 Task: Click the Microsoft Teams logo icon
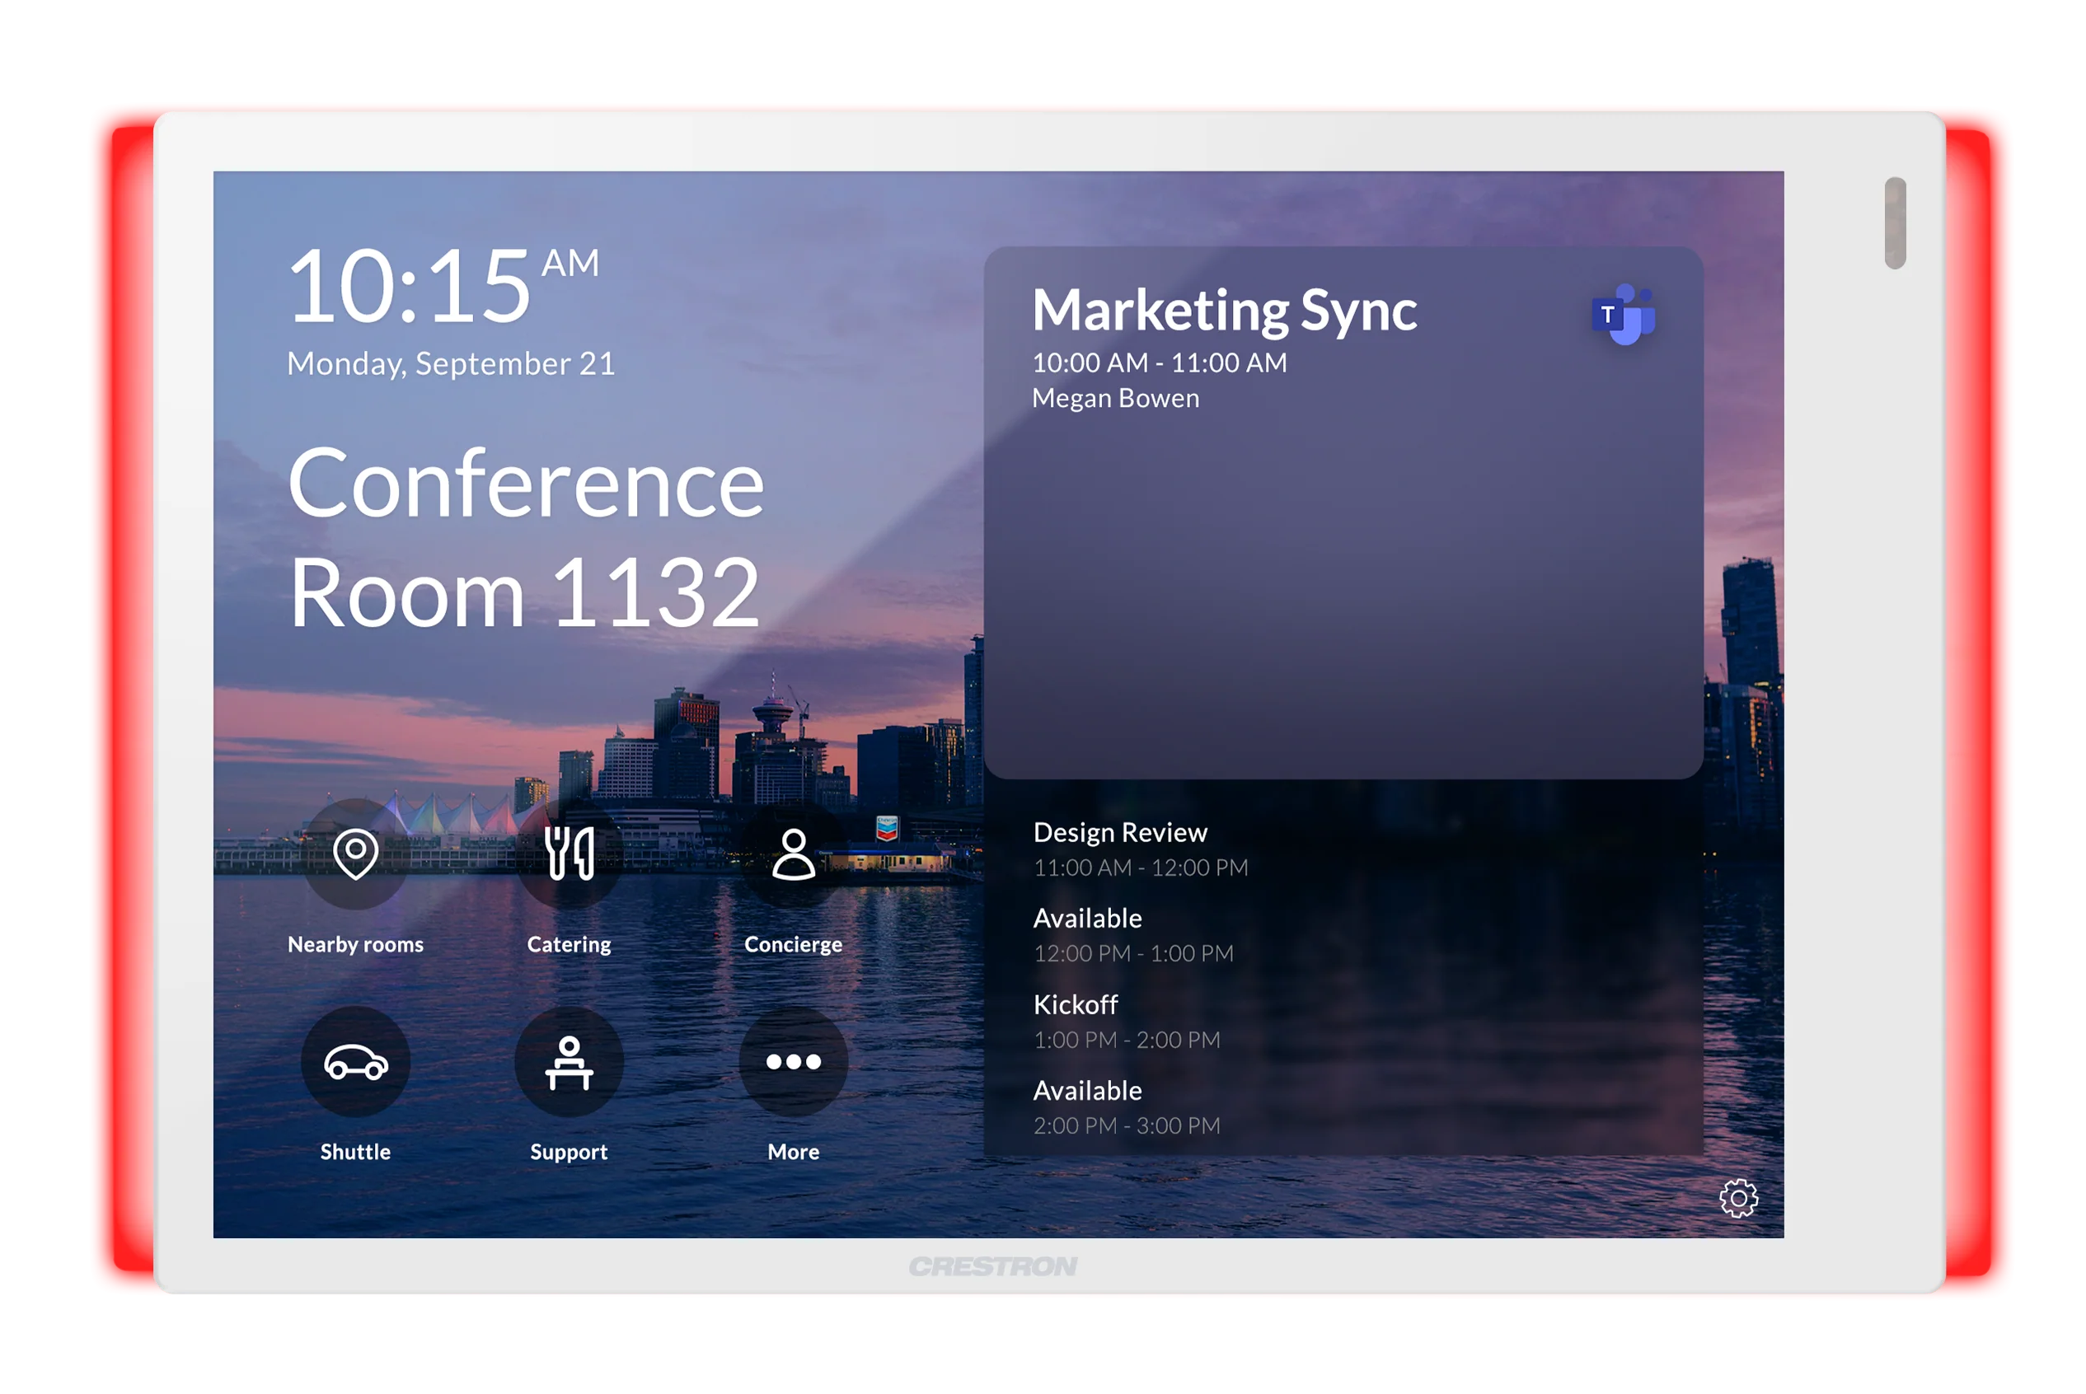pos(1623,314)
